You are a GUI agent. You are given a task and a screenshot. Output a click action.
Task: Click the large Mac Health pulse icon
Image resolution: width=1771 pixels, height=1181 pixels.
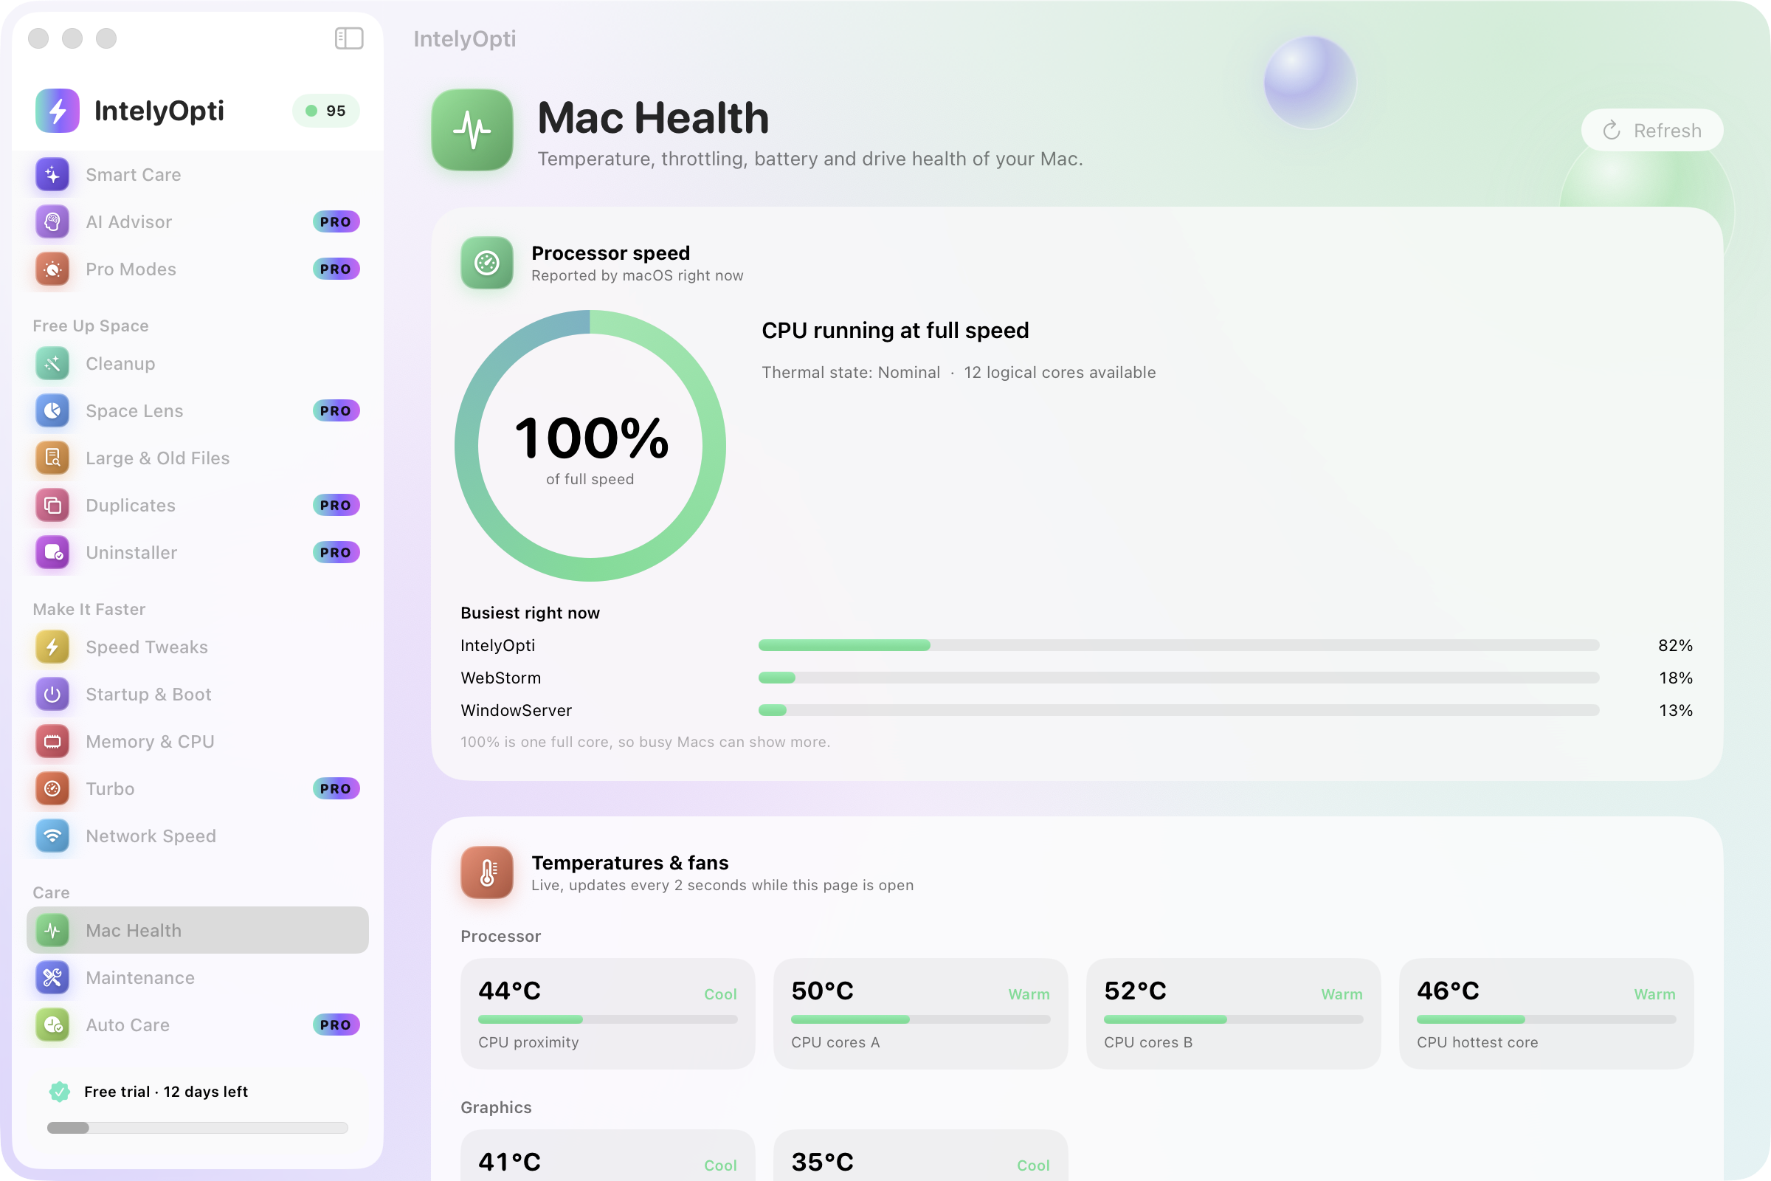tap(472, 130)
